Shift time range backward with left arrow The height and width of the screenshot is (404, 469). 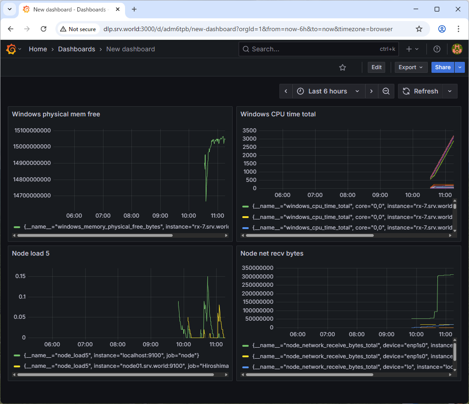[x=286, y=91]
